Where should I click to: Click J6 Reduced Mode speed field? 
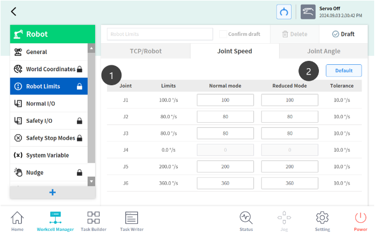point(289,183)
